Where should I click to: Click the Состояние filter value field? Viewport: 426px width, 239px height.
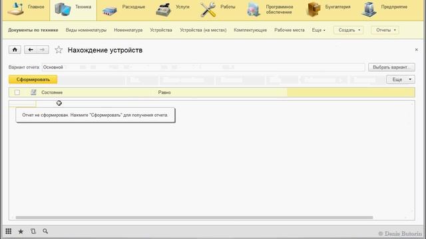tap(351, 92)
